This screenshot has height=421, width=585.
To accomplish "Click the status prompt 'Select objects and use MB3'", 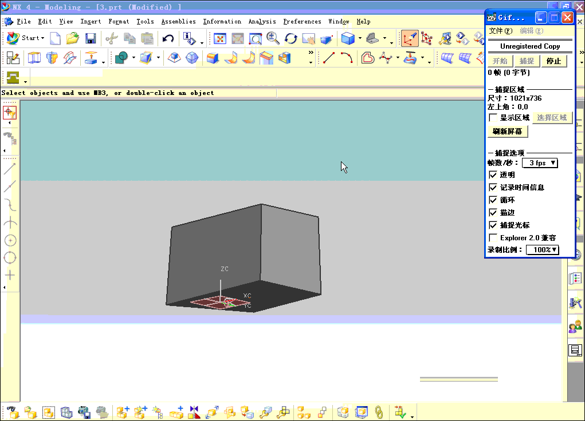I will coord(108,93).
